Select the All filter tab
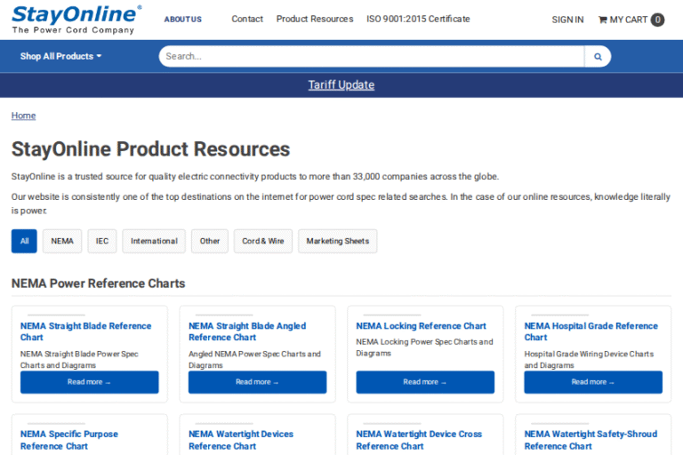The width and height of the screenshot is (683, 455). 24,241
